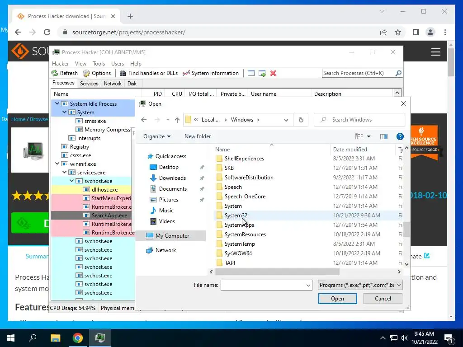Click the blue help icon in Open dialog
463x347 pixels.
pos(400,136)
